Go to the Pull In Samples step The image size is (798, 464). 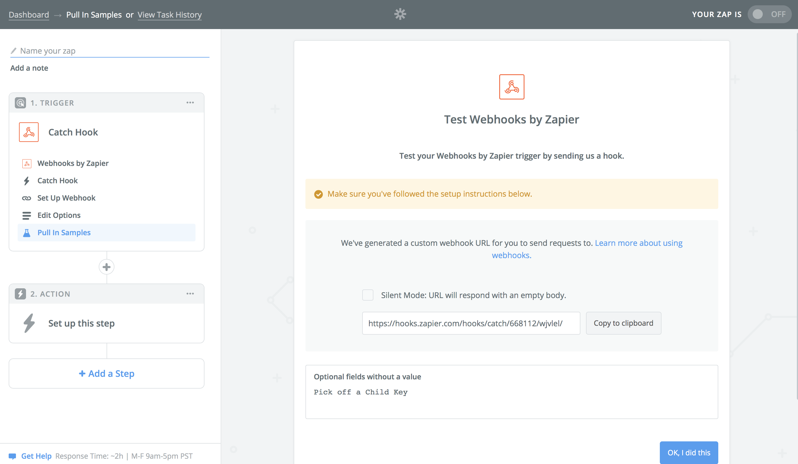[x=64, y=232]
